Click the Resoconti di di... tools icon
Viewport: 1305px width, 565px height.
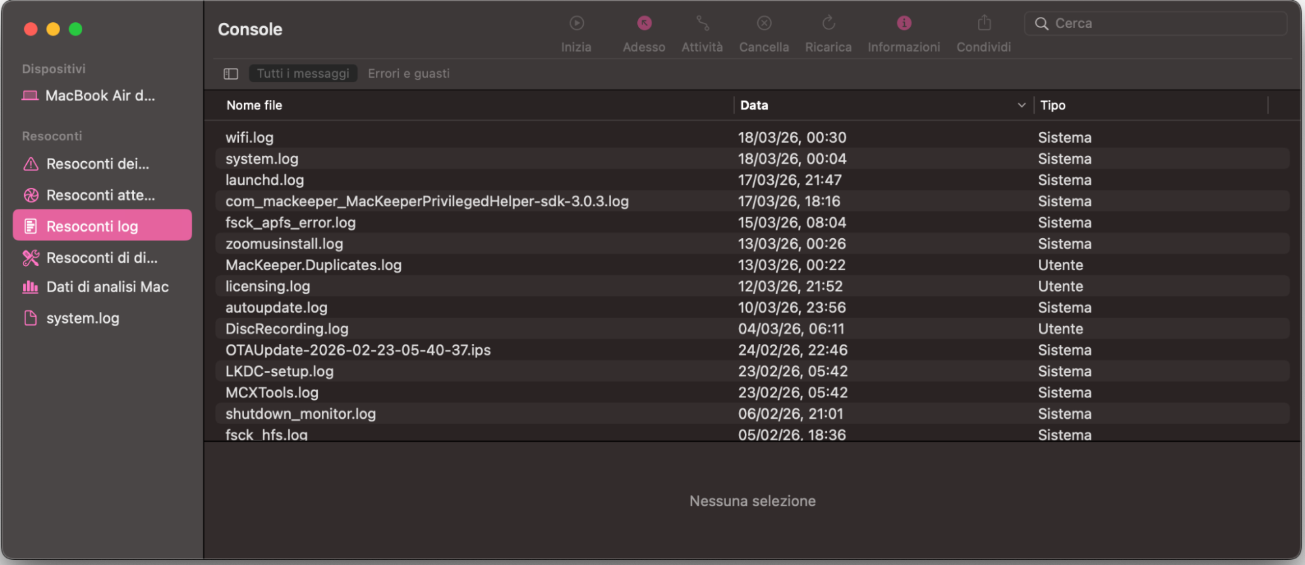point(31,258)
